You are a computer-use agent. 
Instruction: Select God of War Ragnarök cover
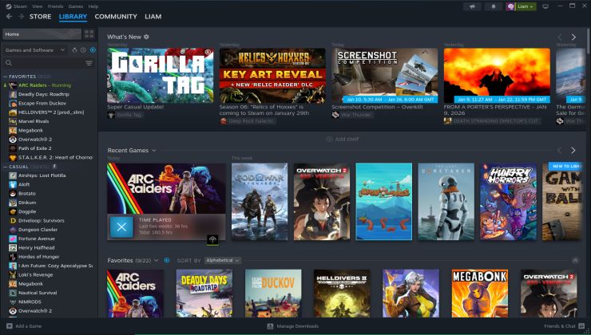[259, 202]
